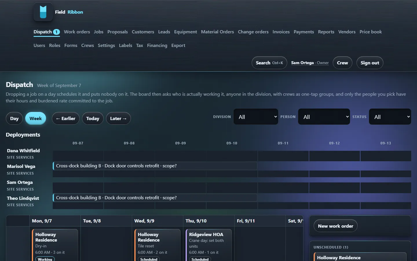
Task: Click the Field Ribbon logo icon
Action: pyautogui.click(x=43, y=12)
